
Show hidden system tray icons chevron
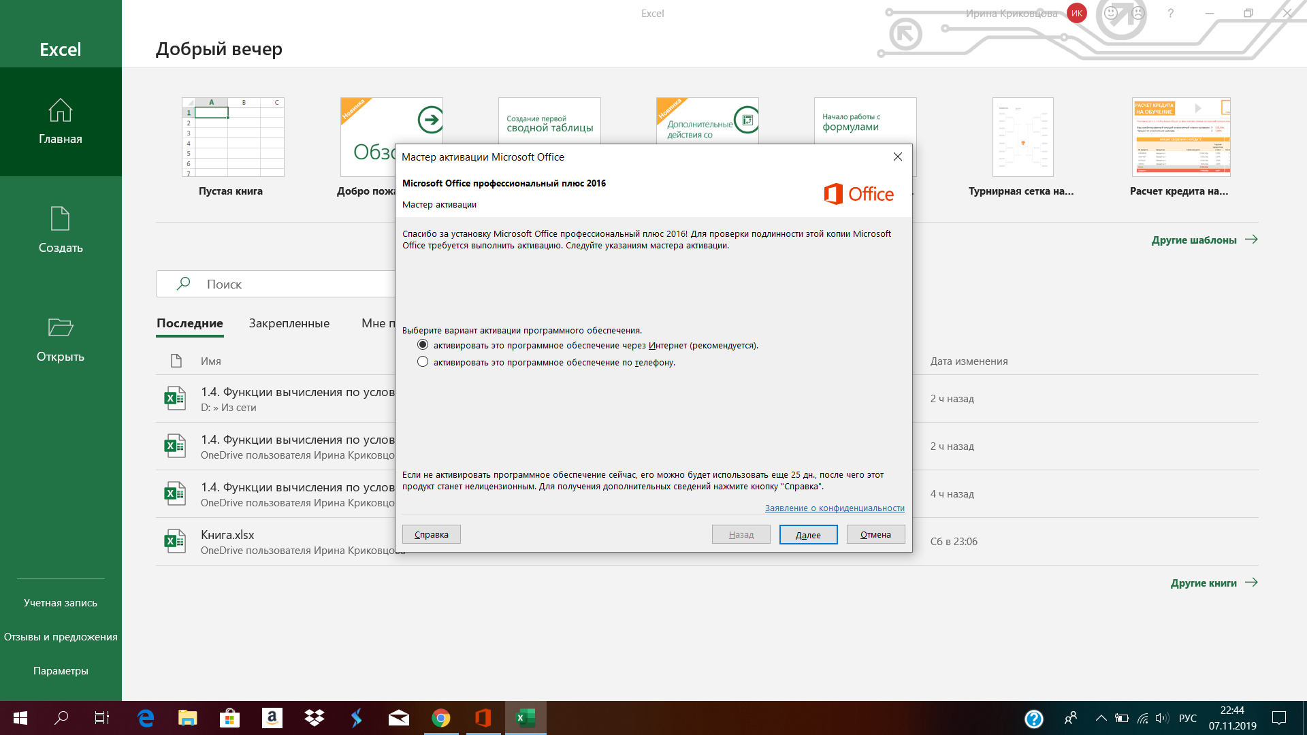(1101, 718)
